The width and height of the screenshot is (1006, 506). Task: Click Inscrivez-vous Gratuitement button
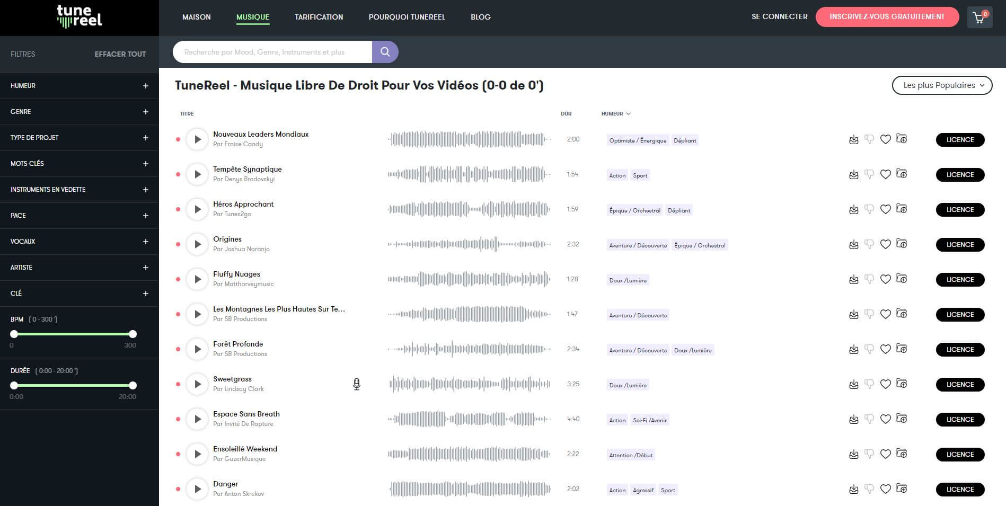887,17
